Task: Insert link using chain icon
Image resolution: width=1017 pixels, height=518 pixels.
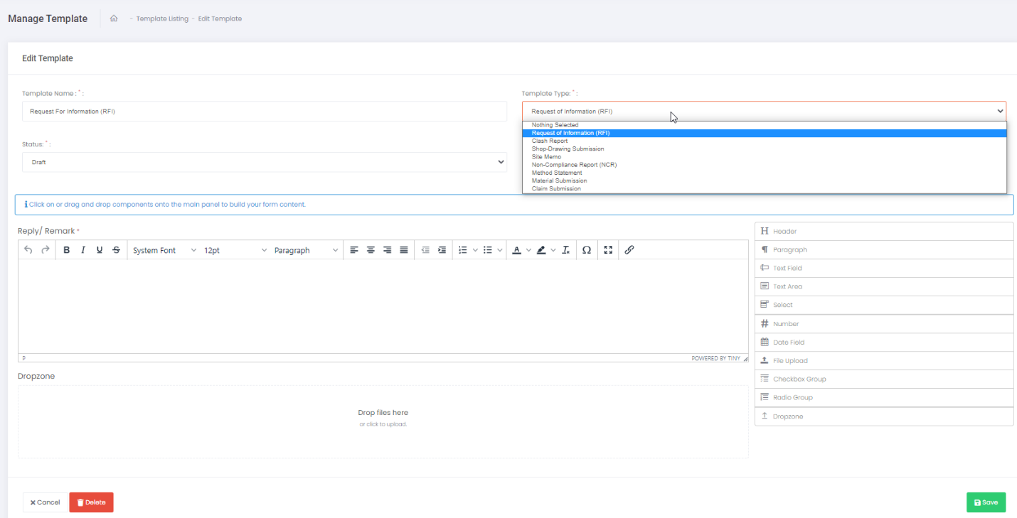Action: click(x=629, y=250)
